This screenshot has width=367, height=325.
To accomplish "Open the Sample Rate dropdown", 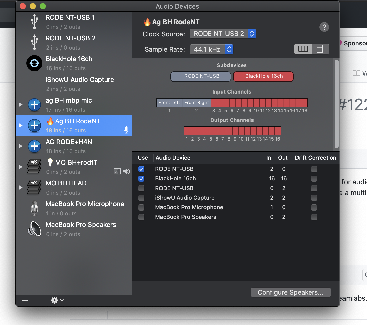I will coord(211,49).
